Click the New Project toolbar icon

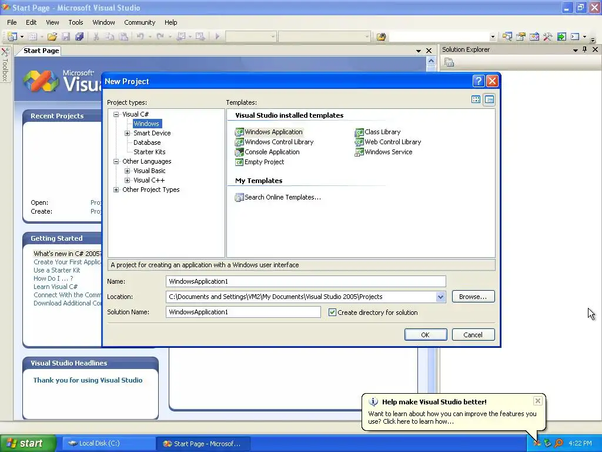coord(12,36)
